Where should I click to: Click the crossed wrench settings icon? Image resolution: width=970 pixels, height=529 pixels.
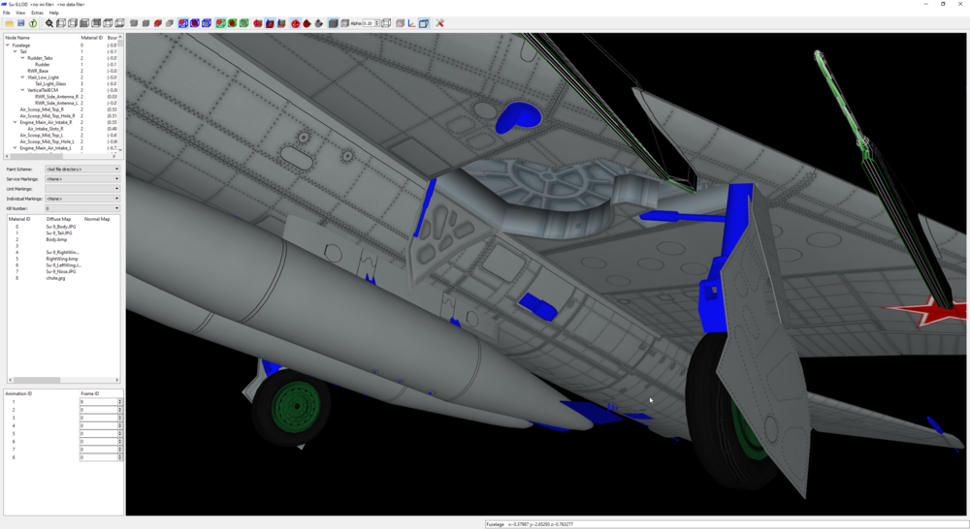click(439, 23)
